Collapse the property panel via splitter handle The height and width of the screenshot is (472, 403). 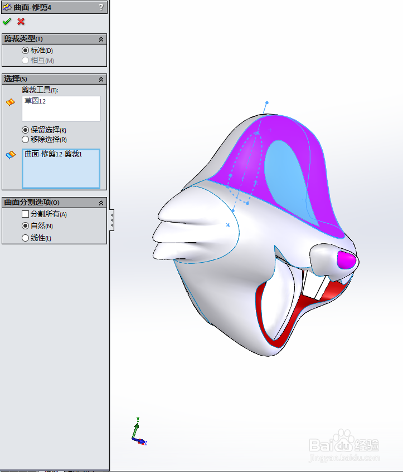111,220
